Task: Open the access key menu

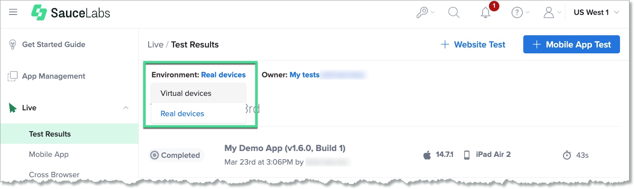Action: pos(425,13)
